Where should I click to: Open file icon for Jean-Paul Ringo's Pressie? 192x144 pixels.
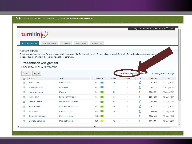pyautogui.click(x=140, y=92)
